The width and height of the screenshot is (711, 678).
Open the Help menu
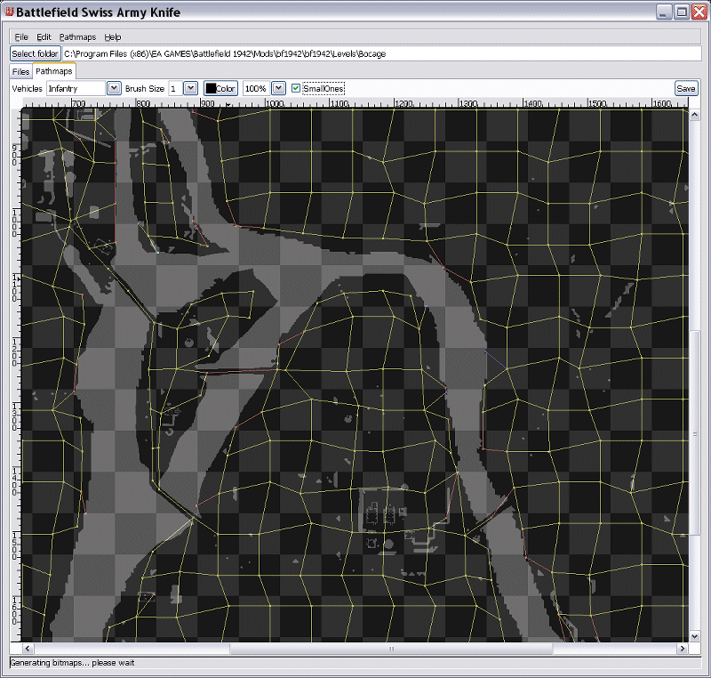(113, 37)
